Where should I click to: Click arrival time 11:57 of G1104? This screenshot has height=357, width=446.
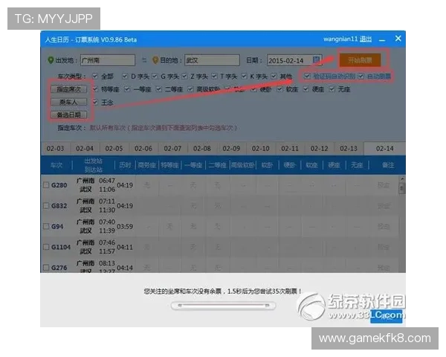coord(107,251)
